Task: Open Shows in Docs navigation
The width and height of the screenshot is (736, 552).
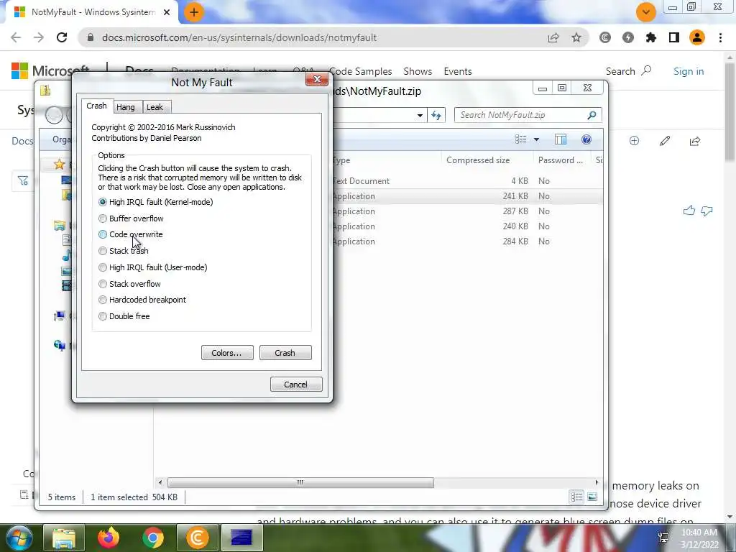Action: coord(418,71)
